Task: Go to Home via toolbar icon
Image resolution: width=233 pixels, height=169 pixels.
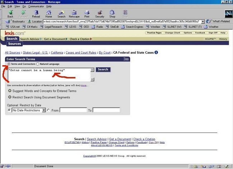Action: (49, 14)
